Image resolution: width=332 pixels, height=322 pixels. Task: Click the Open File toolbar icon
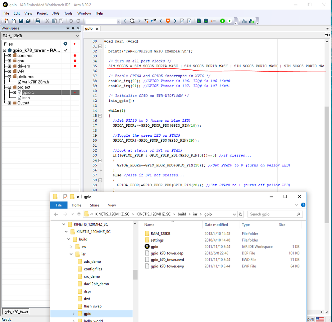point(14,21)
